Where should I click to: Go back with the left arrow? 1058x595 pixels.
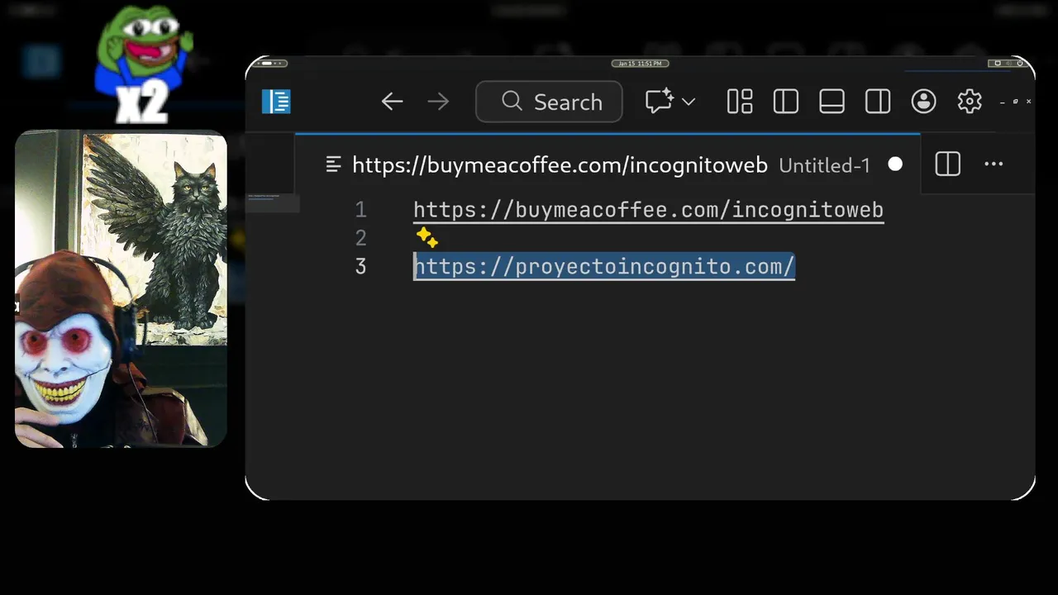pos(393,102)
